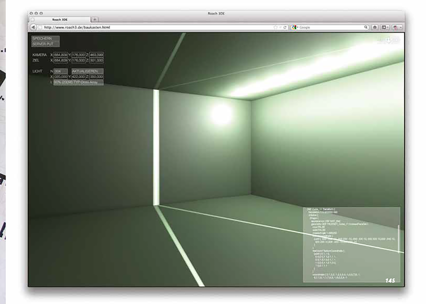
Task: Open a new tab with the plus button
Action: 95,20
